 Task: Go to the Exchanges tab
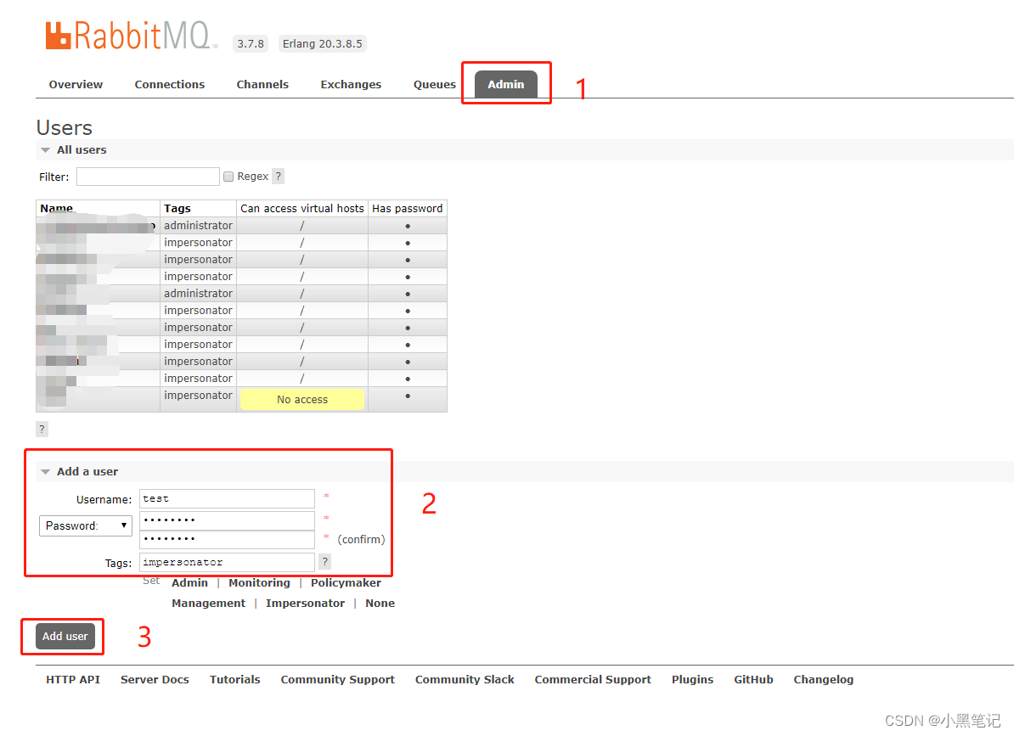pos(351,85)
